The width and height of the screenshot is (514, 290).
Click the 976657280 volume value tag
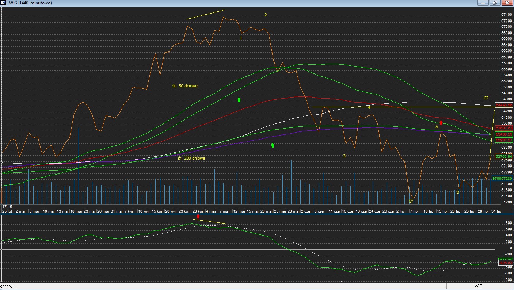[502, 179]
